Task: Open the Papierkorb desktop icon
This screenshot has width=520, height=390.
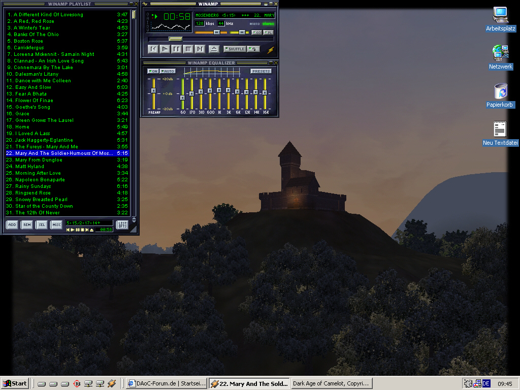Action: click(x=500, y=92)
